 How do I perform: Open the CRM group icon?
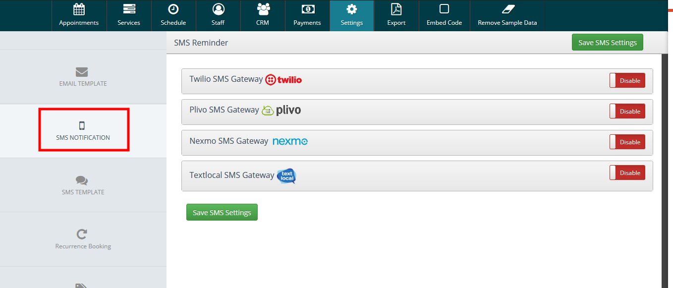point(263,9)
